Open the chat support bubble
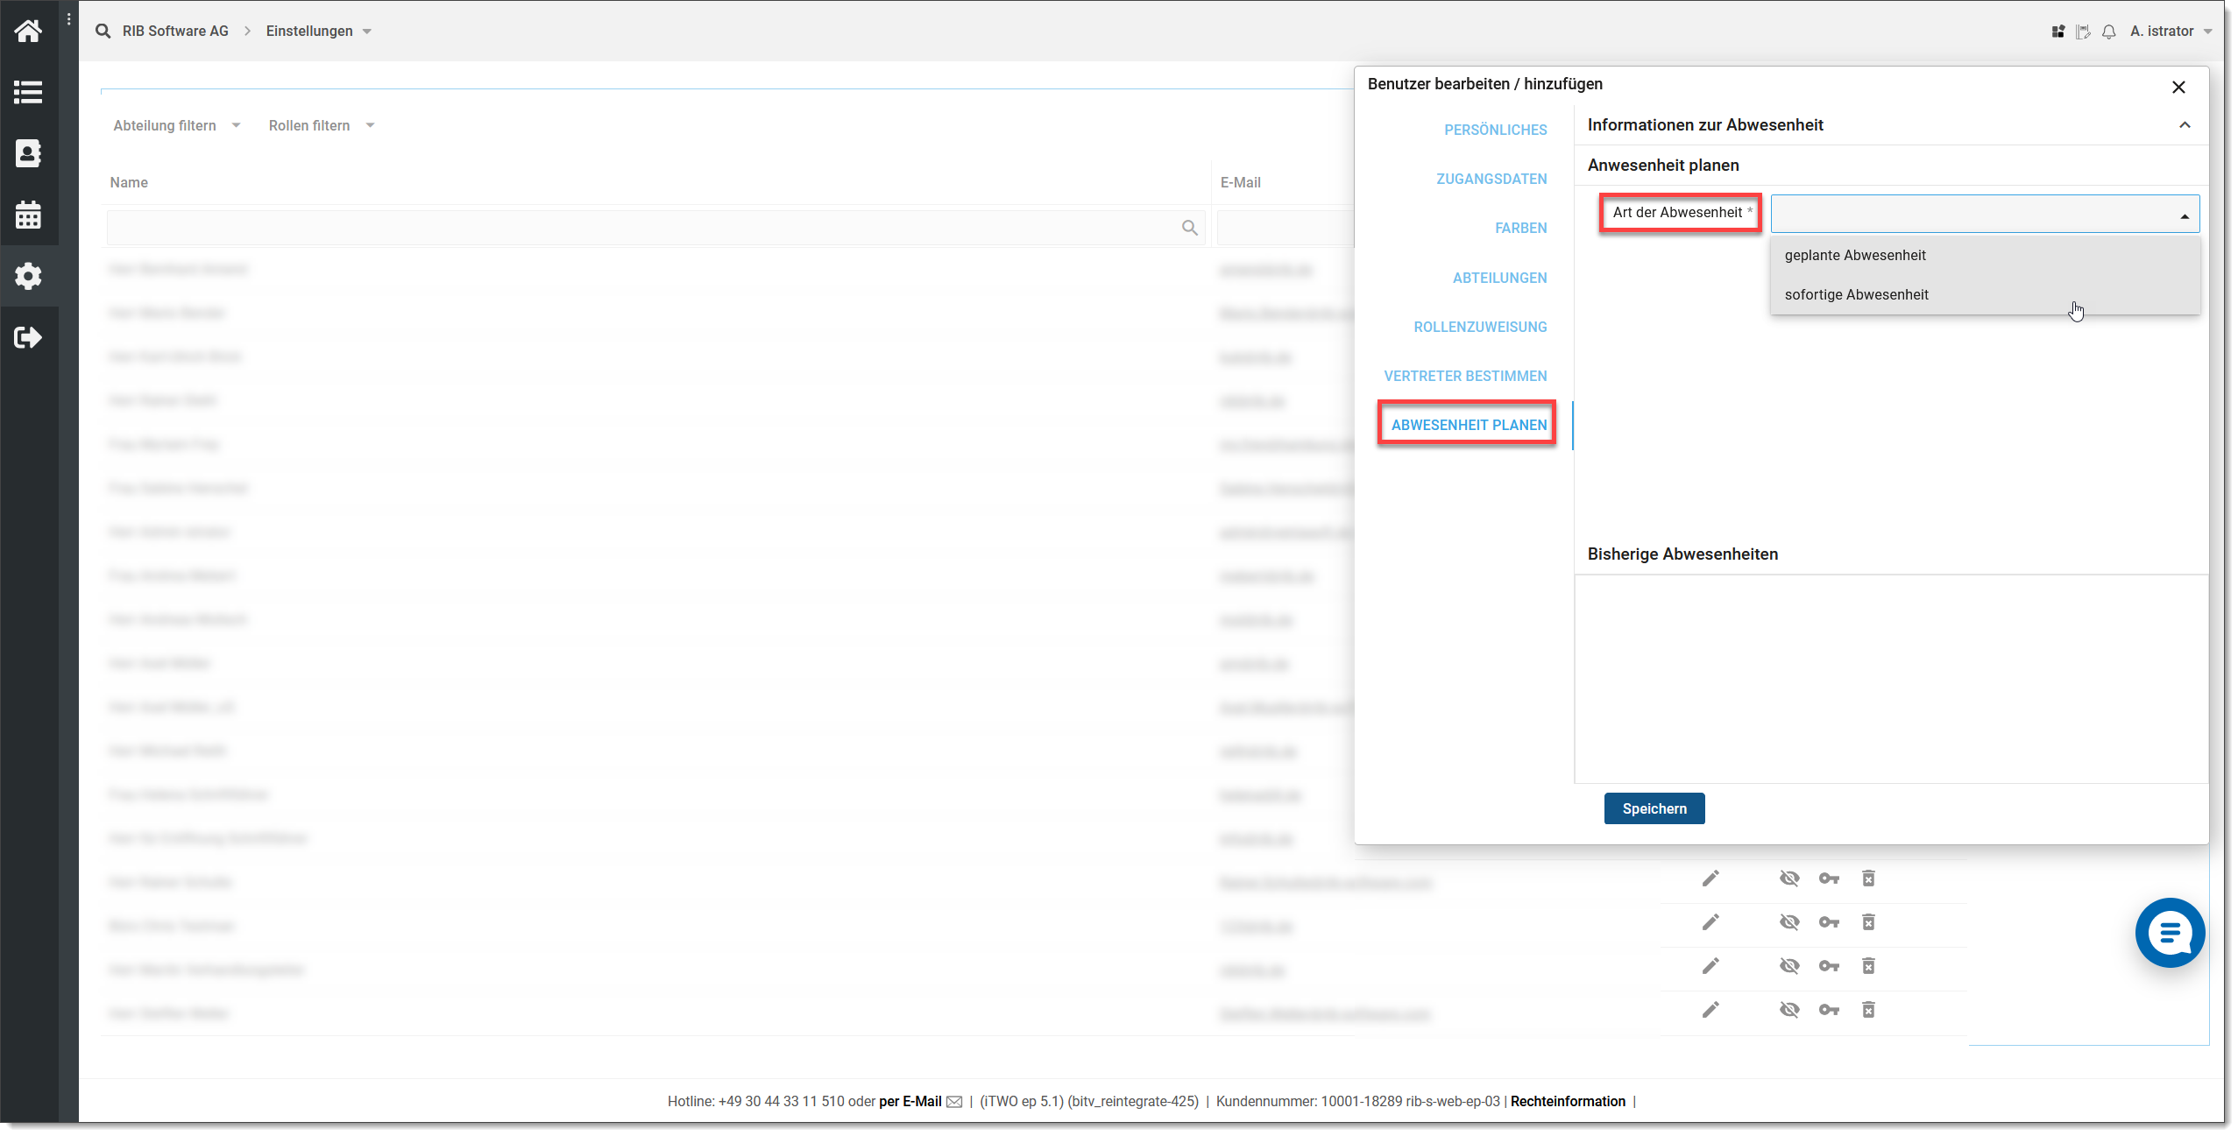This screenshot has height=1136, width=2238. (x=2170, y=933)
